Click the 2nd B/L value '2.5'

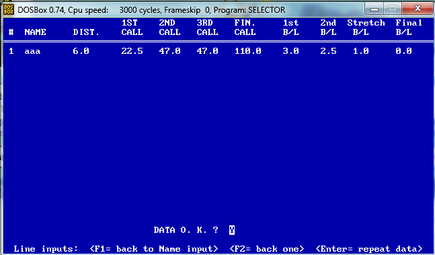[329, 51]
